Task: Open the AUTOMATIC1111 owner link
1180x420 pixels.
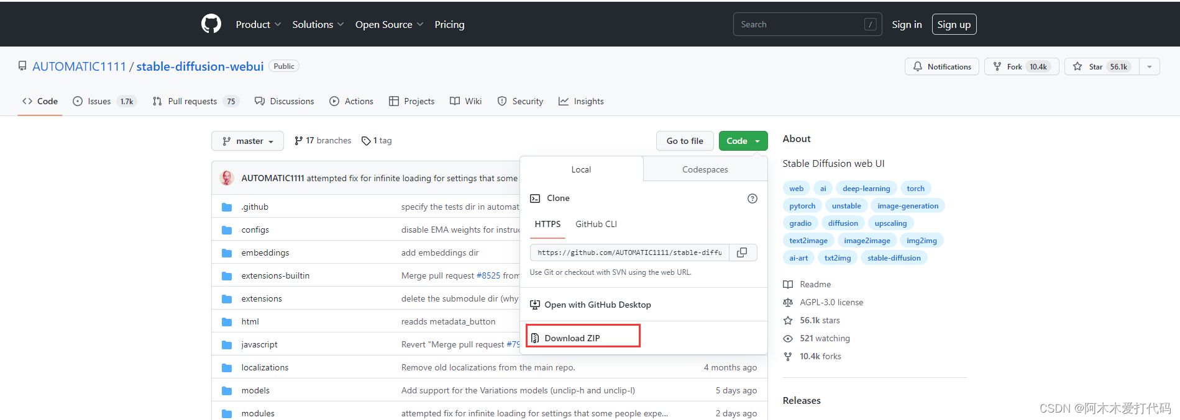Action: pos(79,66)
